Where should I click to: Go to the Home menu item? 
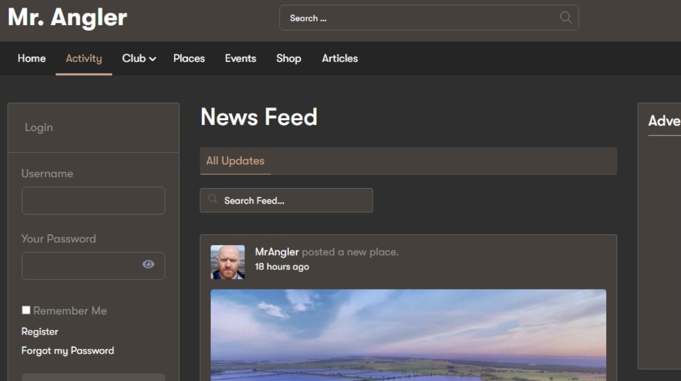point(32,59)
